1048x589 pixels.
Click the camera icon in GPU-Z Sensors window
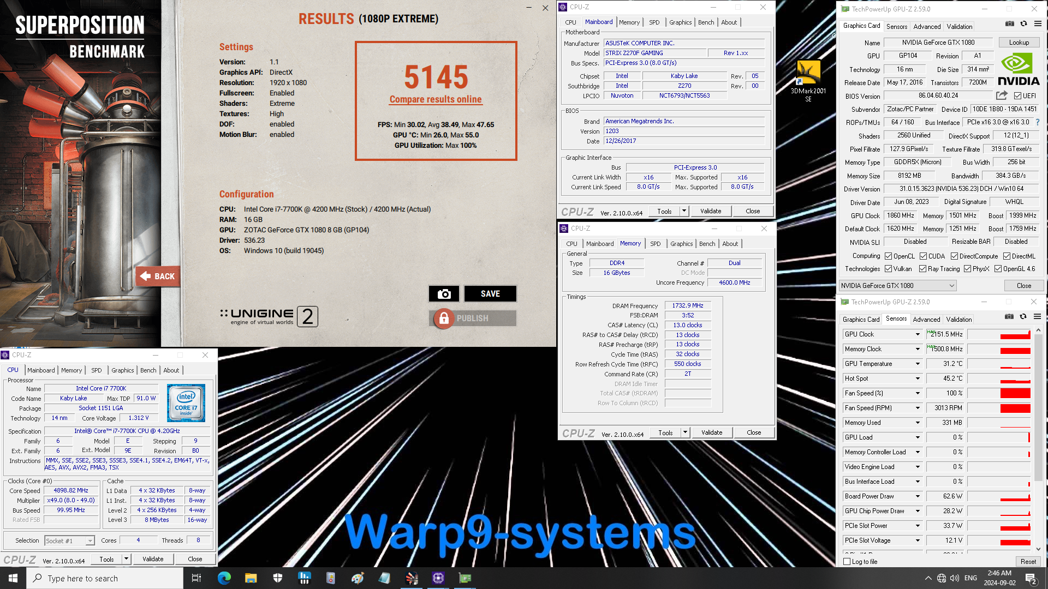[x=1009, y=317]
